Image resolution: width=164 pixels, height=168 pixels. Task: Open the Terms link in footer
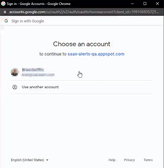click(x=148, y=160)
